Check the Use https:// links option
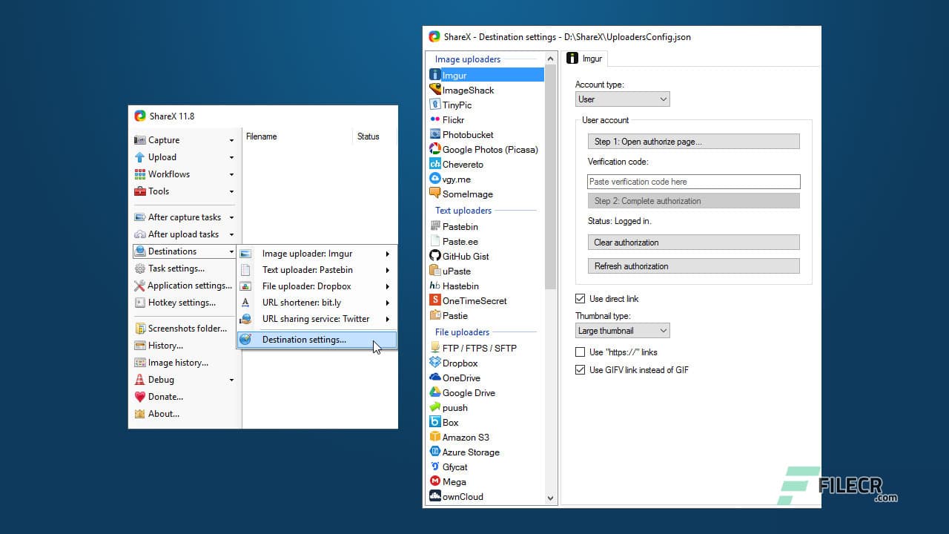Viewport: 949px width, 534px height. [x=581, y=352]
